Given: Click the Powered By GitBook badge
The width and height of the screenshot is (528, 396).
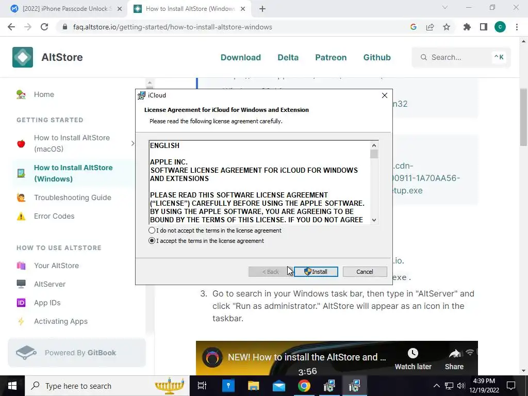Looking at the screenshot, I should click(77, 353).
